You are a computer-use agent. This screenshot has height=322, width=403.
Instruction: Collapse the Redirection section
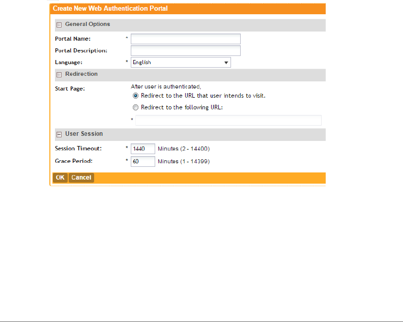59,75
